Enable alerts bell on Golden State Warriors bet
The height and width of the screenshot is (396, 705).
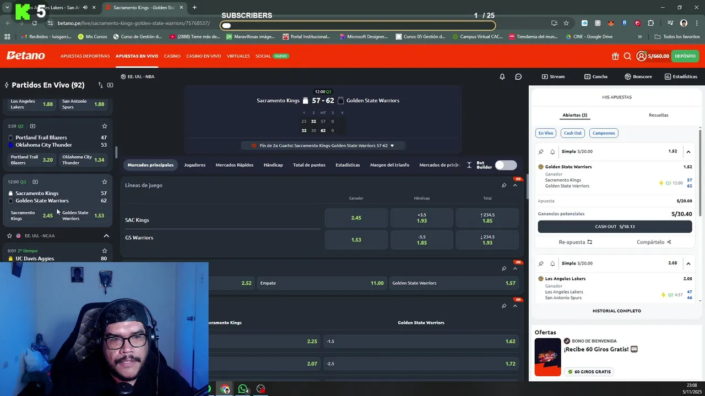pyautogui.click(x=552, y=151)
